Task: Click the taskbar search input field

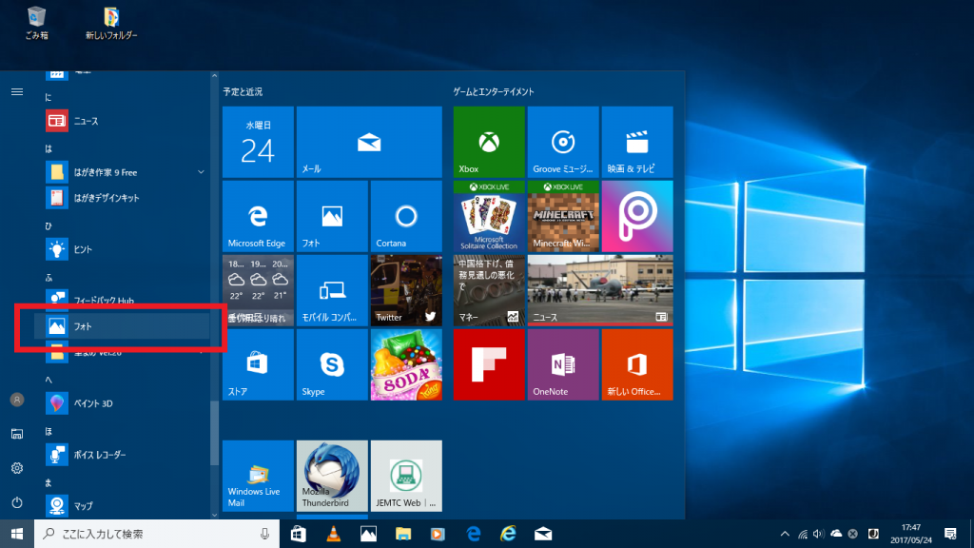Action: [143, 534]
